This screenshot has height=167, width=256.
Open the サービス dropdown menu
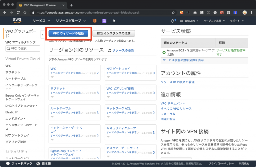pyautogui.click(x=41, y=21)
